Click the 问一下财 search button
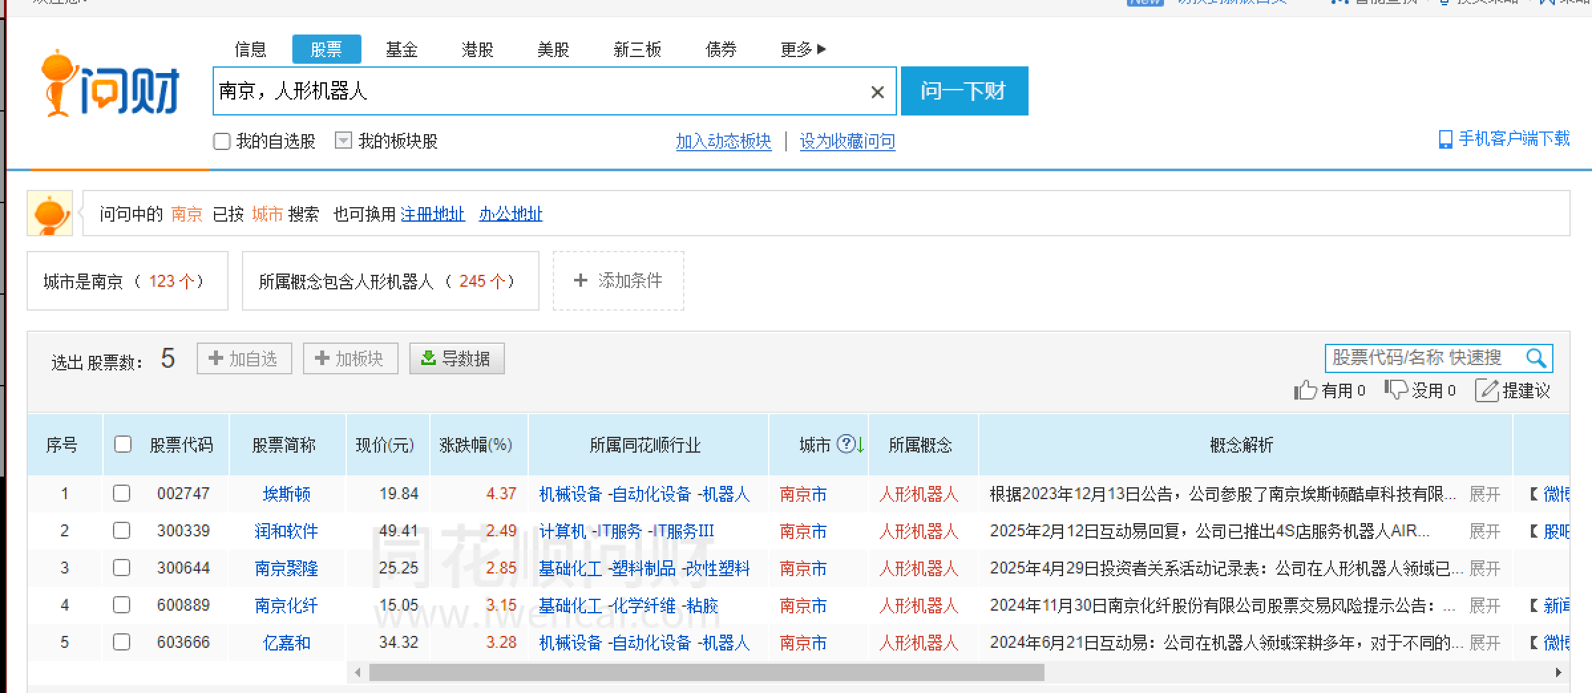The width and height of the screenshot is (1592, 693). click(x=964, y=91)
